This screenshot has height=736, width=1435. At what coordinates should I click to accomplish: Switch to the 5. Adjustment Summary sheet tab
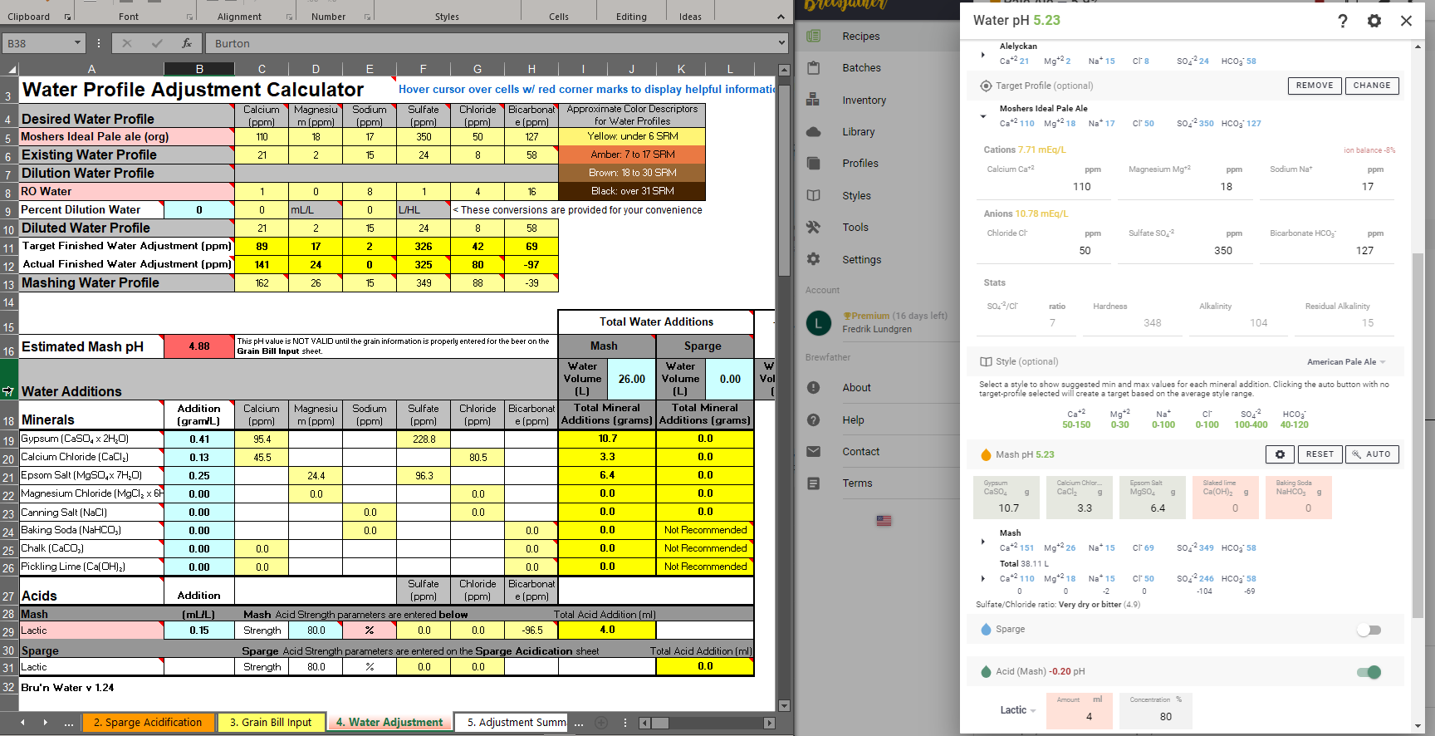pos(512,723)
